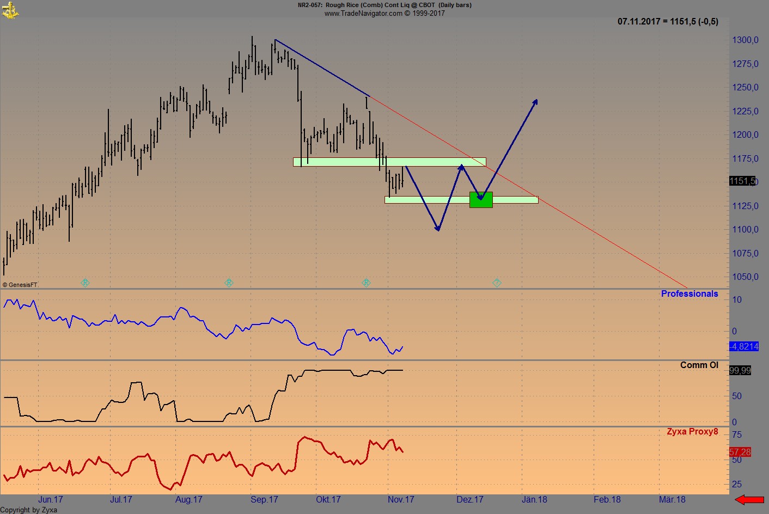The width and height of the screenshot is (769, 514).
Task: Click the 07.11.2017 = 1151,5 readout
Action: click(x=668, y=22)
